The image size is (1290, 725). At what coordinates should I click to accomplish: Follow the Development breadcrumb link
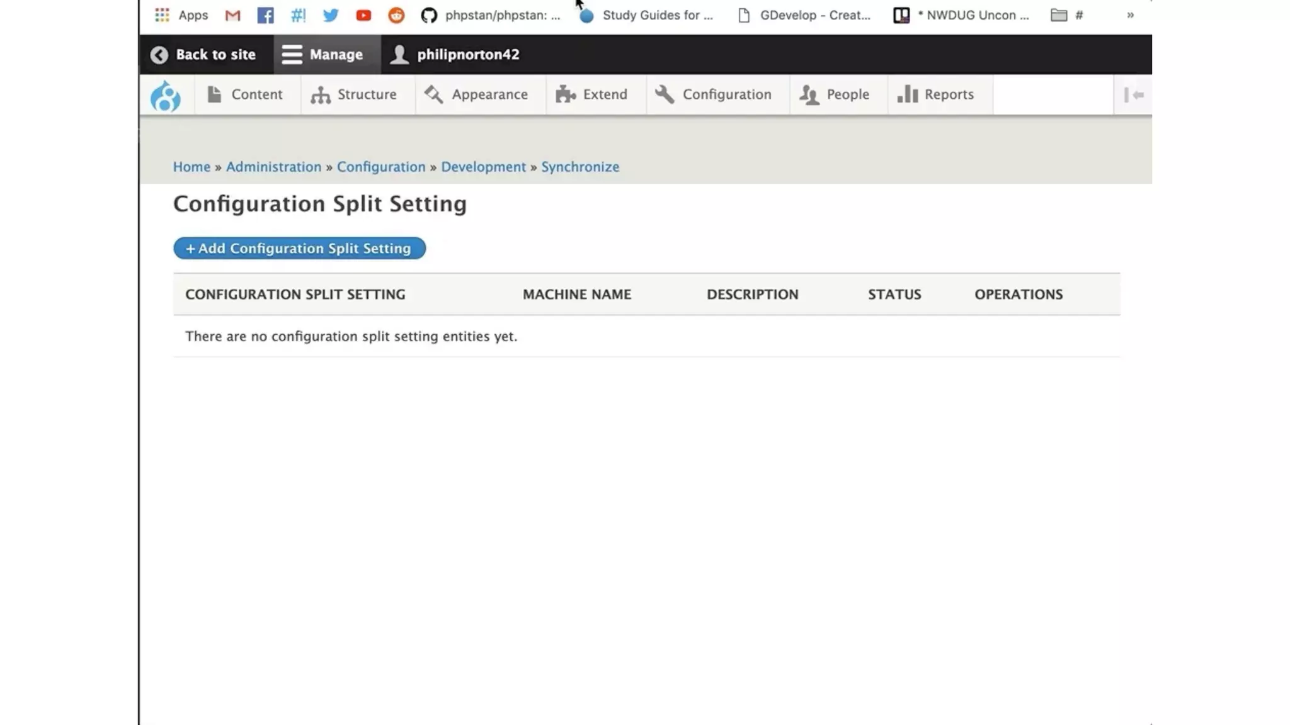point(483,167)
